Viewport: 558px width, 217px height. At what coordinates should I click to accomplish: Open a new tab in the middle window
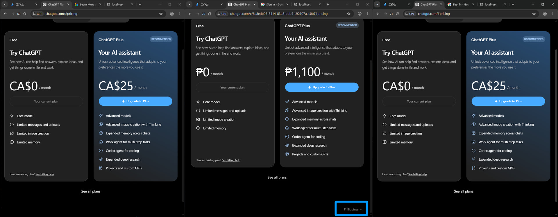tap(328, 4)
